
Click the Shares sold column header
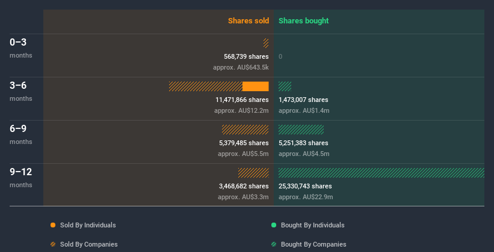click(249, 21)
